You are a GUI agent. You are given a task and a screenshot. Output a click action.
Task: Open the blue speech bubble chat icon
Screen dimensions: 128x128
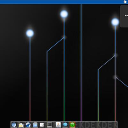pos(65,124)
